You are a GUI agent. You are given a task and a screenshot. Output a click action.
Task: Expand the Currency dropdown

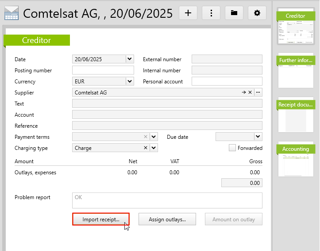129,82
